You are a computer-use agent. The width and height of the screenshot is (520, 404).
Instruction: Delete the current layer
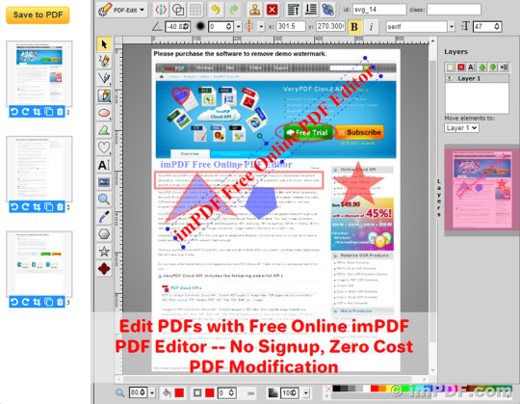[460, 67]
